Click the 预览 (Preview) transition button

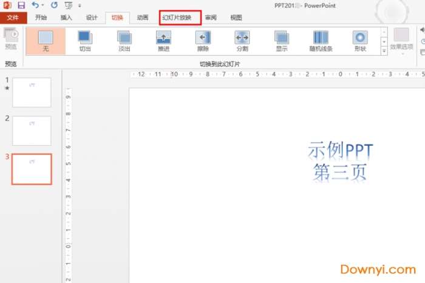[11, 40]
